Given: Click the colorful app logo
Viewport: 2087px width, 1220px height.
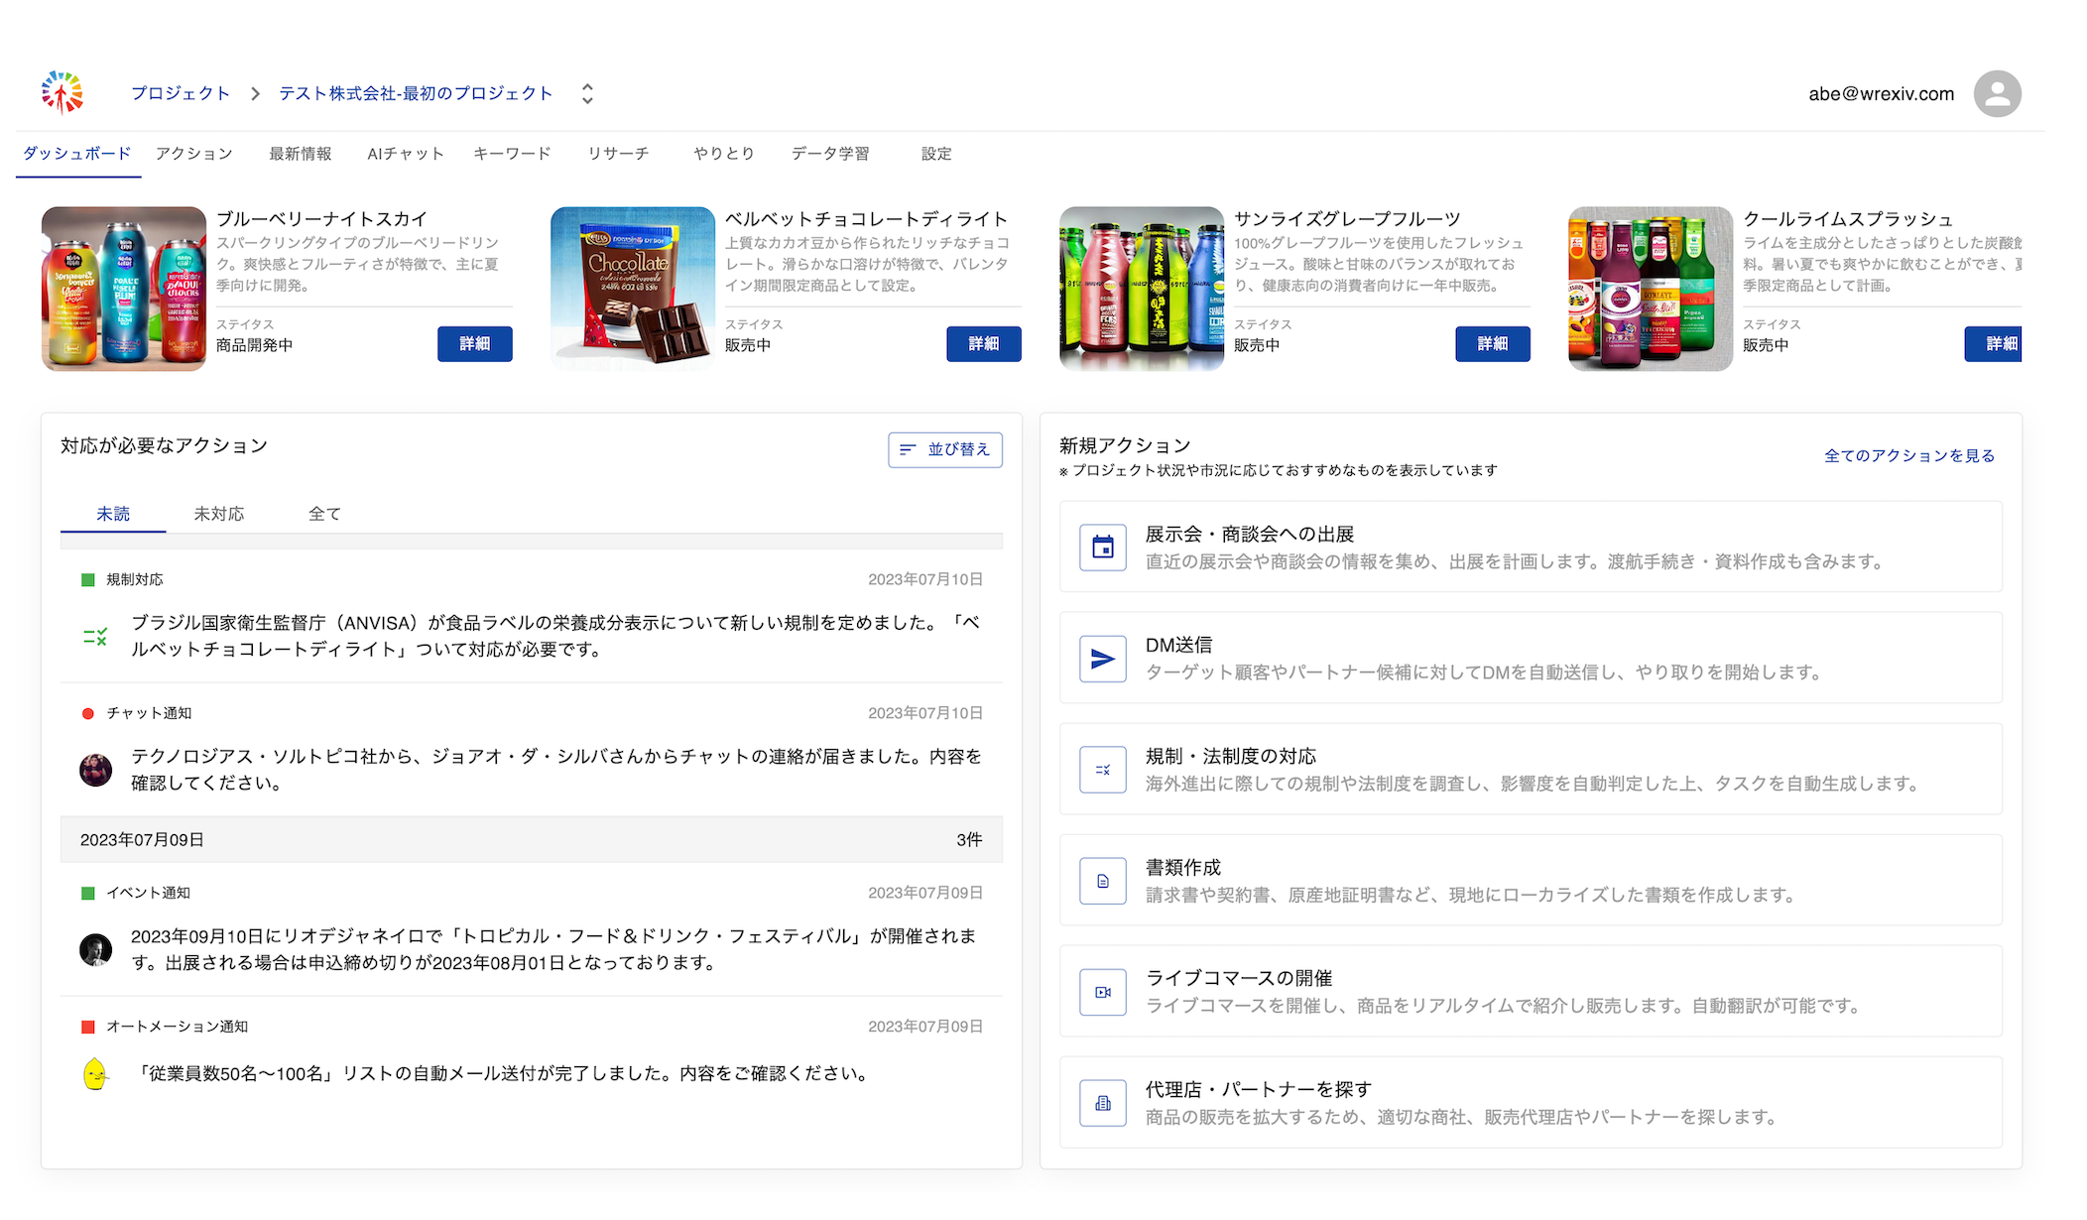Looking at the screenshot, I should click(61, 93).
